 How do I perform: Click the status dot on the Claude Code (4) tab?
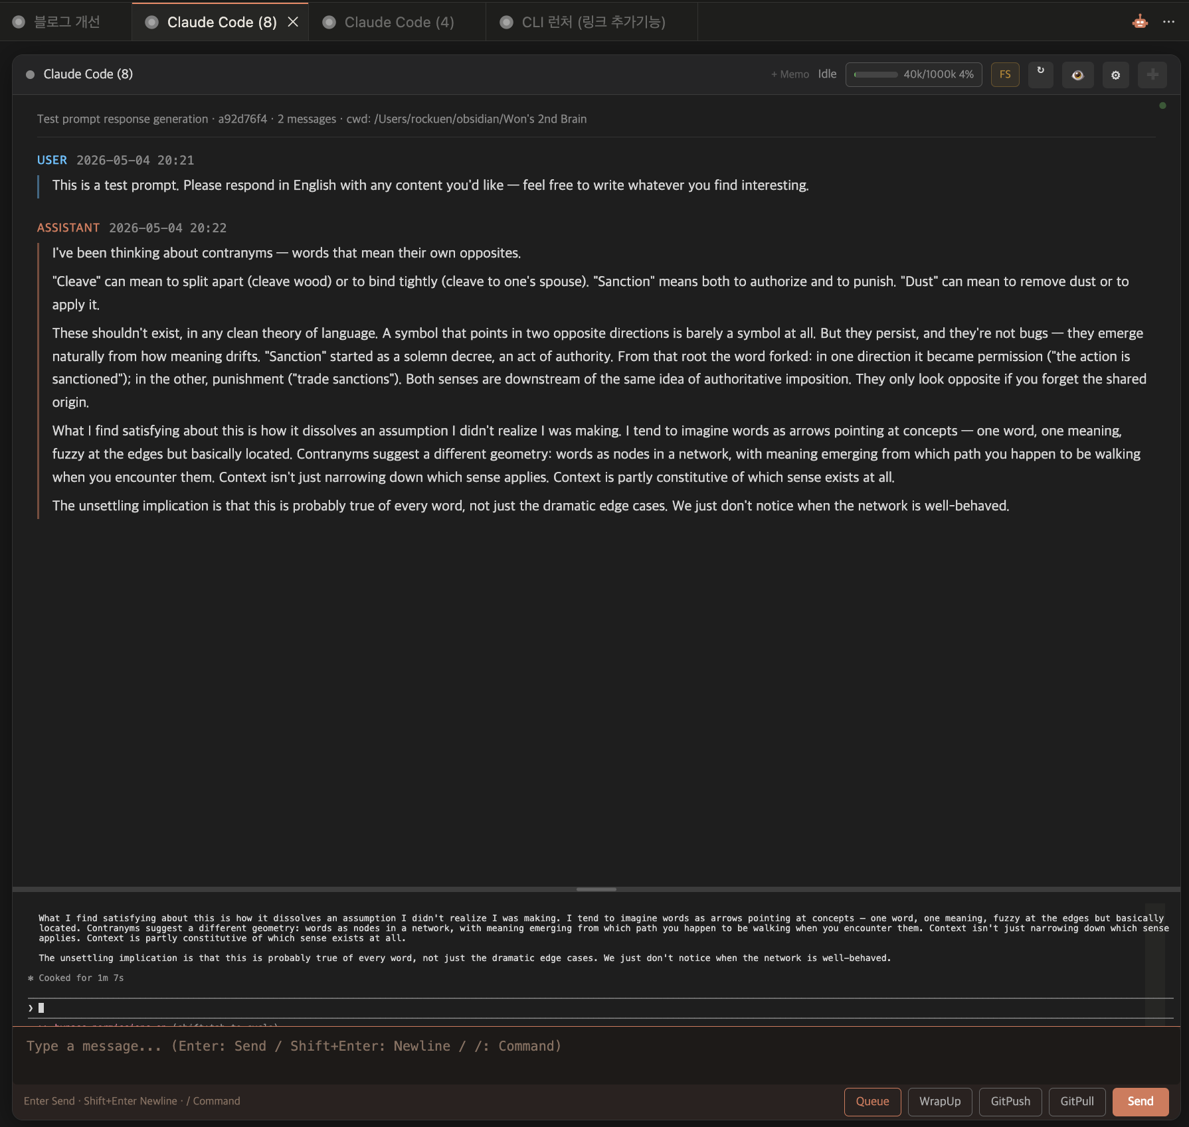click(x=329, y=22)
